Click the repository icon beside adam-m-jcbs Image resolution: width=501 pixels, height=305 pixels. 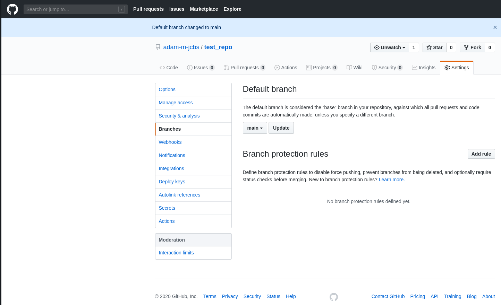coord(158,47)
